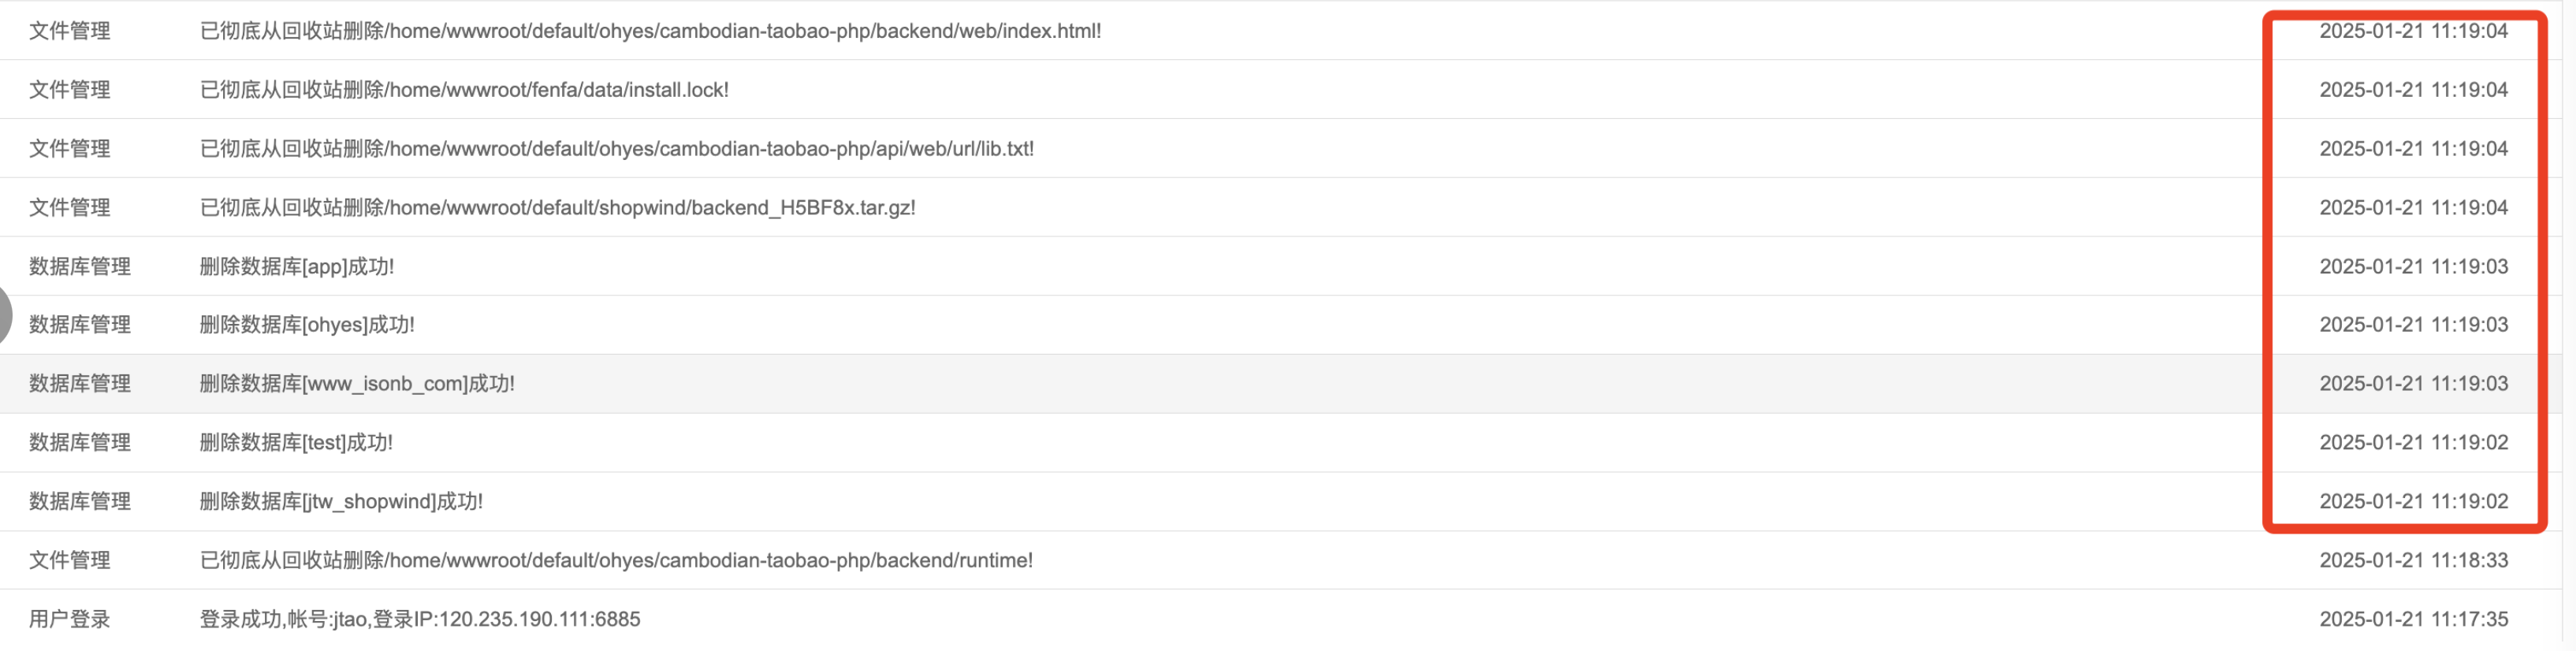This screenshot has height=651, width=2576.
Task: Click the timestamp 2025-01-21 11:18:33
Action: pyautogui.click(x=2413, y=560)
